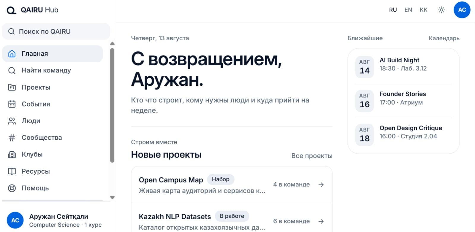This screenshot has width=475, height=232.
Task: Open the Все проекты link
Action: (312, 156)
